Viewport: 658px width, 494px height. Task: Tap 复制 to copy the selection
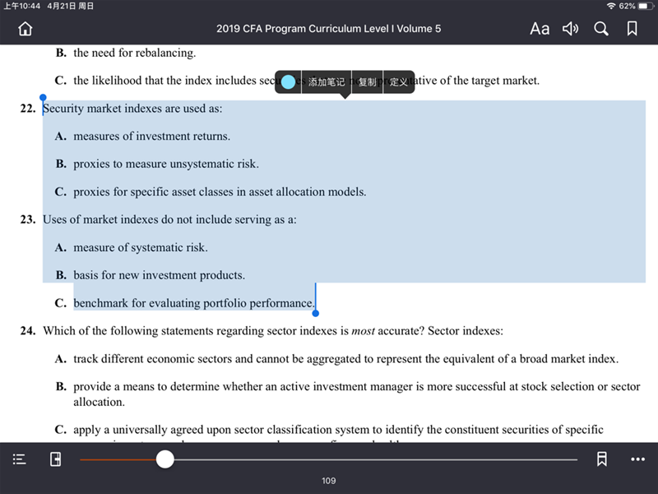coord(367,82)
